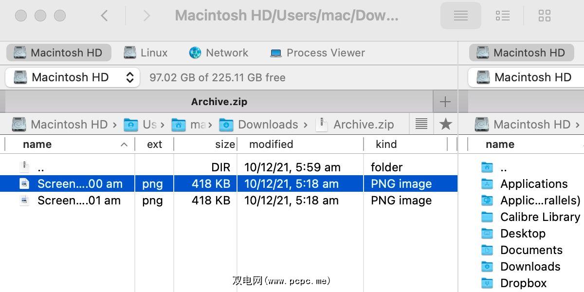This screenshot has height=292, width=584.
Task: Switch to full list view mode
Action: (460, 16)
